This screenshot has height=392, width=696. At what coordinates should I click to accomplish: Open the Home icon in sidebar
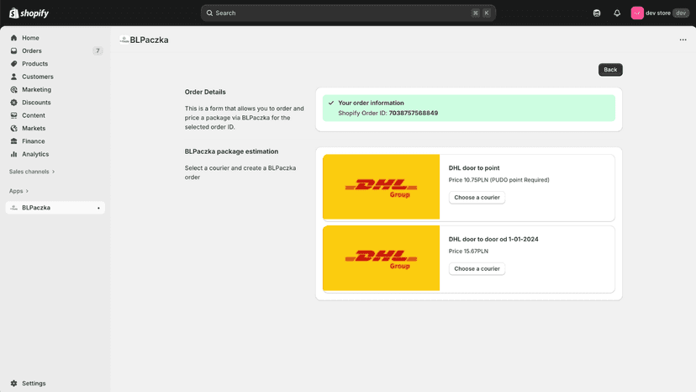click(x=13, y=38)
